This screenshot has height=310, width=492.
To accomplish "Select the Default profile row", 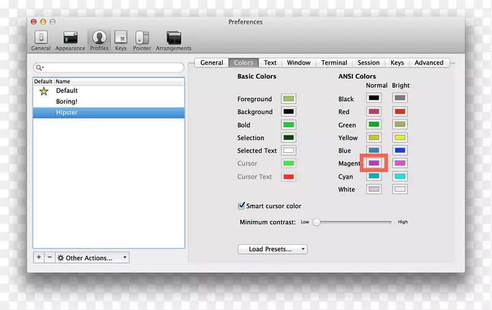I will 109,91.
